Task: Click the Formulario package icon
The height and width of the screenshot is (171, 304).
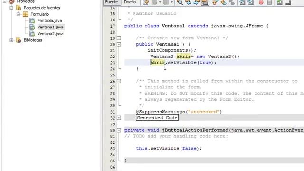Action: tap(25, 14)
